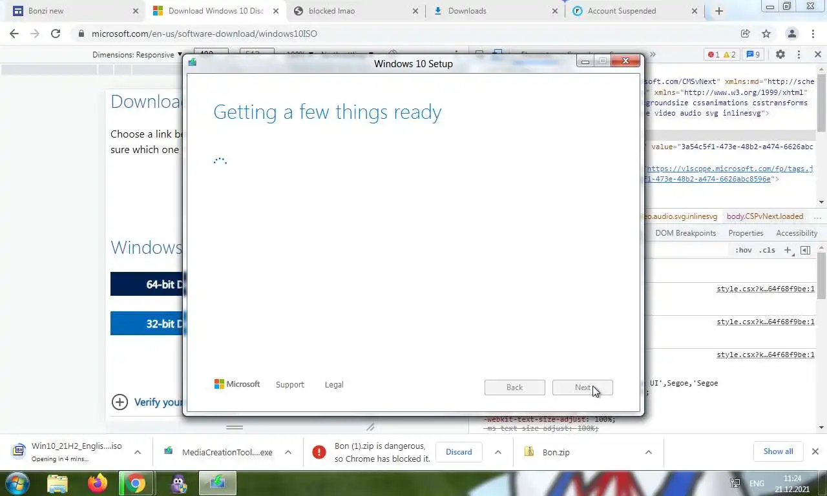Click the 64-bit Download button
Screen dimensions: 827x496
(147, 284)
